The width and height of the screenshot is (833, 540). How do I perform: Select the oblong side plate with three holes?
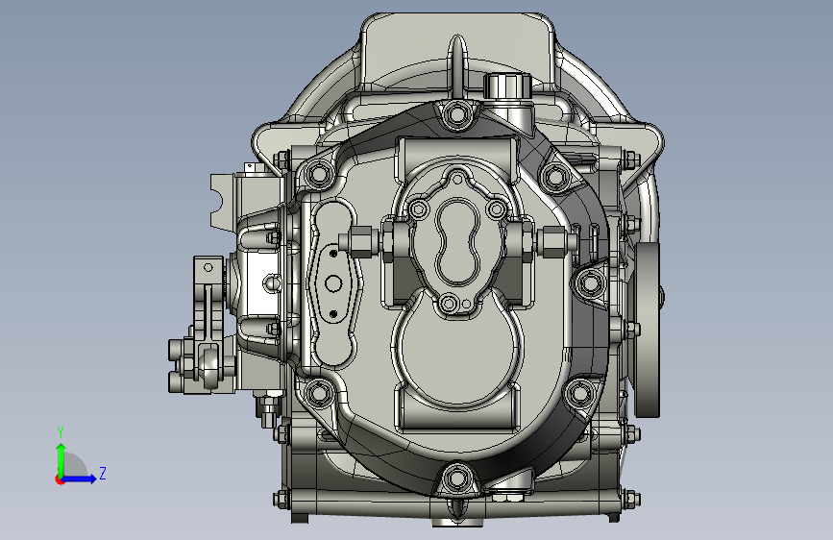[333, 283]
